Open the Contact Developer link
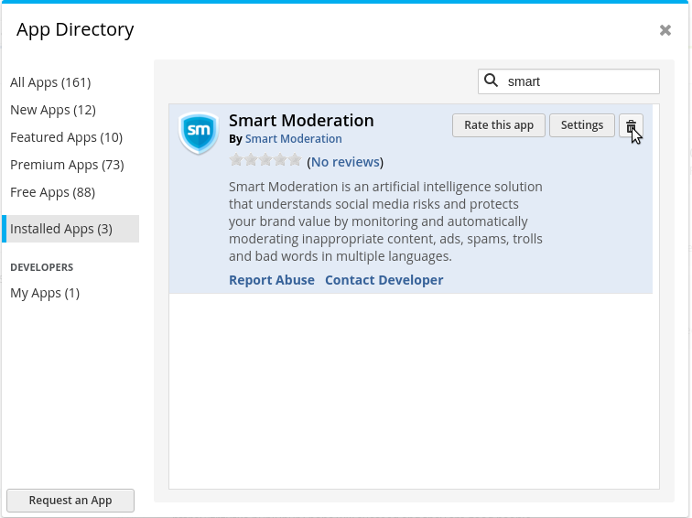 384,280
